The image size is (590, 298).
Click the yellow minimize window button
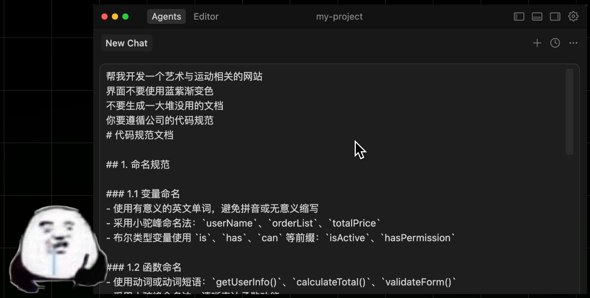click(115, 17)
